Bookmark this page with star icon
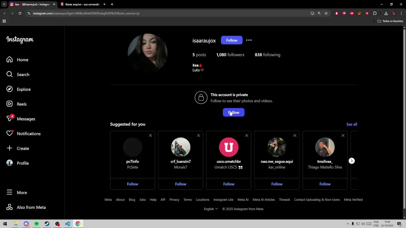This screenshot has width=406, height=228. pos(326,13)
